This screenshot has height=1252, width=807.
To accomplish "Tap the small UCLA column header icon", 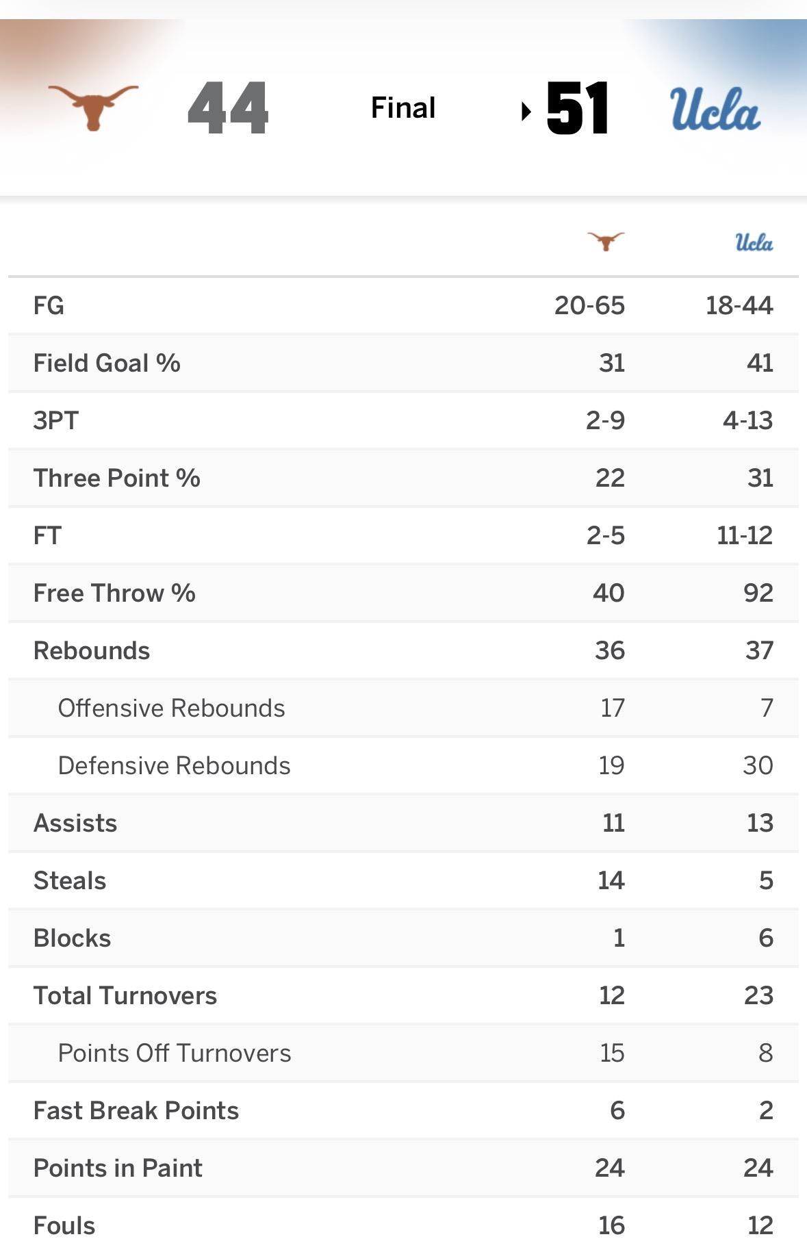I will pos(754,242).
